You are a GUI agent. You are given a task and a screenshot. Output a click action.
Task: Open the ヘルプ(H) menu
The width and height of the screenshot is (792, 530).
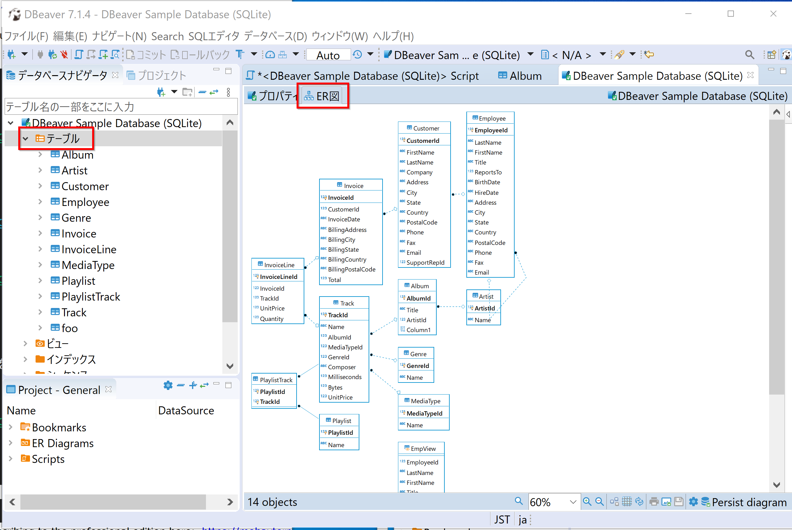click(x=393, y=36)
